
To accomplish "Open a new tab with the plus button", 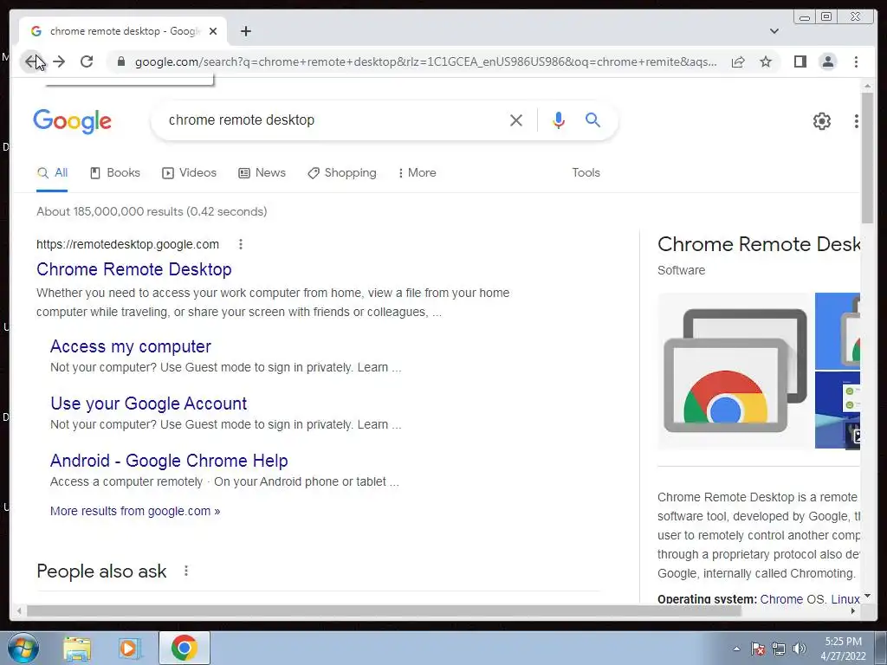I will tap(245, 31).
